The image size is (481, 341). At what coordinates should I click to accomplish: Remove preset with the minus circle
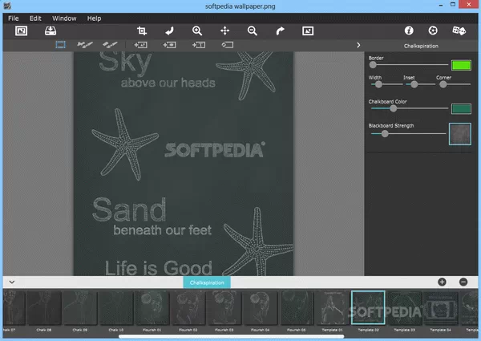click(463, 282)
